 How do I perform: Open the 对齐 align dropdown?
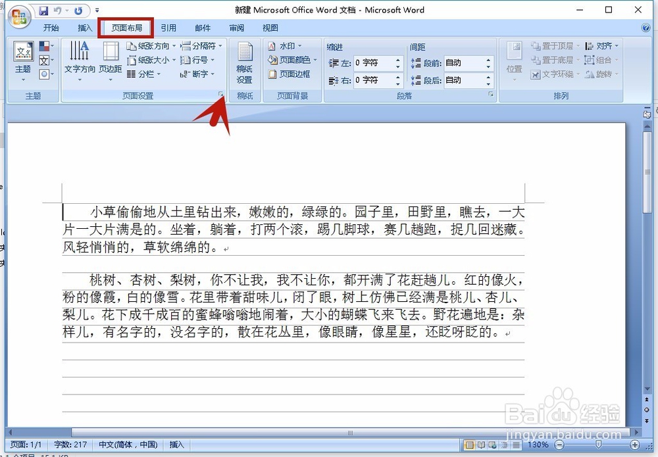coord(601,46)
